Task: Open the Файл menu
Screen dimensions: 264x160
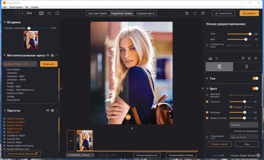Action: pos(5,7)
